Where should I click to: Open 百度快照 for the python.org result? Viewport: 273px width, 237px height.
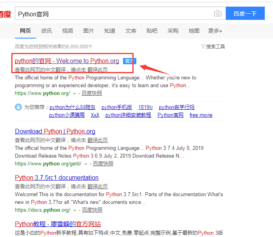click(92, 93)
